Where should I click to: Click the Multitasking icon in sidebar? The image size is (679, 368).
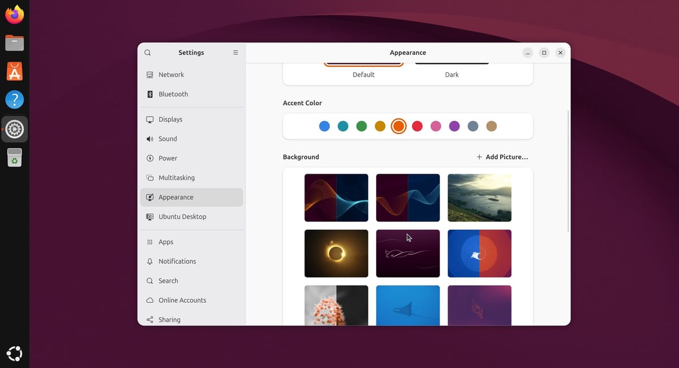(150, 178)
